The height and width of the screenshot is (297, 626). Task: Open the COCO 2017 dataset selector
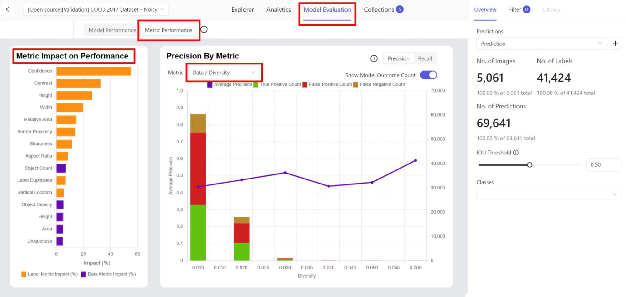(96, 9)
